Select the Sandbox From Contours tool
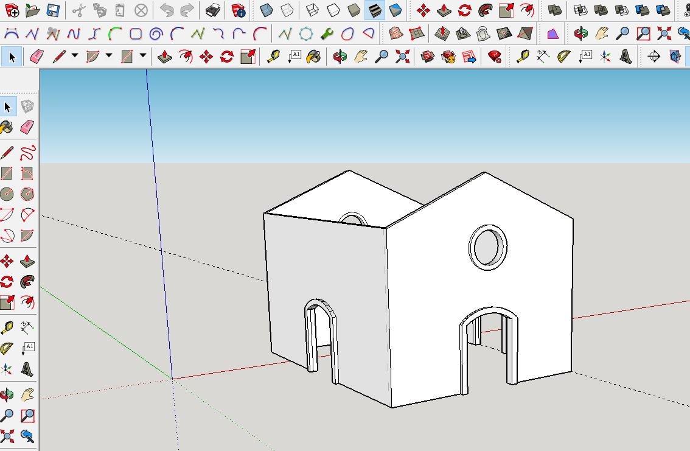Viewport: 690px width, 451px height. pos(396,33)
